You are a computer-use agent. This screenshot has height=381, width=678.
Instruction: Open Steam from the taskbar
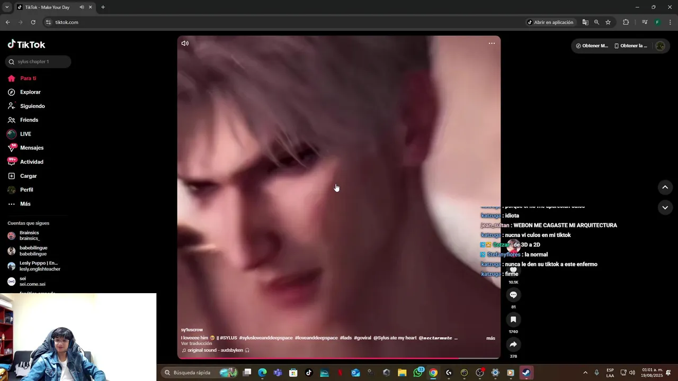point(526,373)
